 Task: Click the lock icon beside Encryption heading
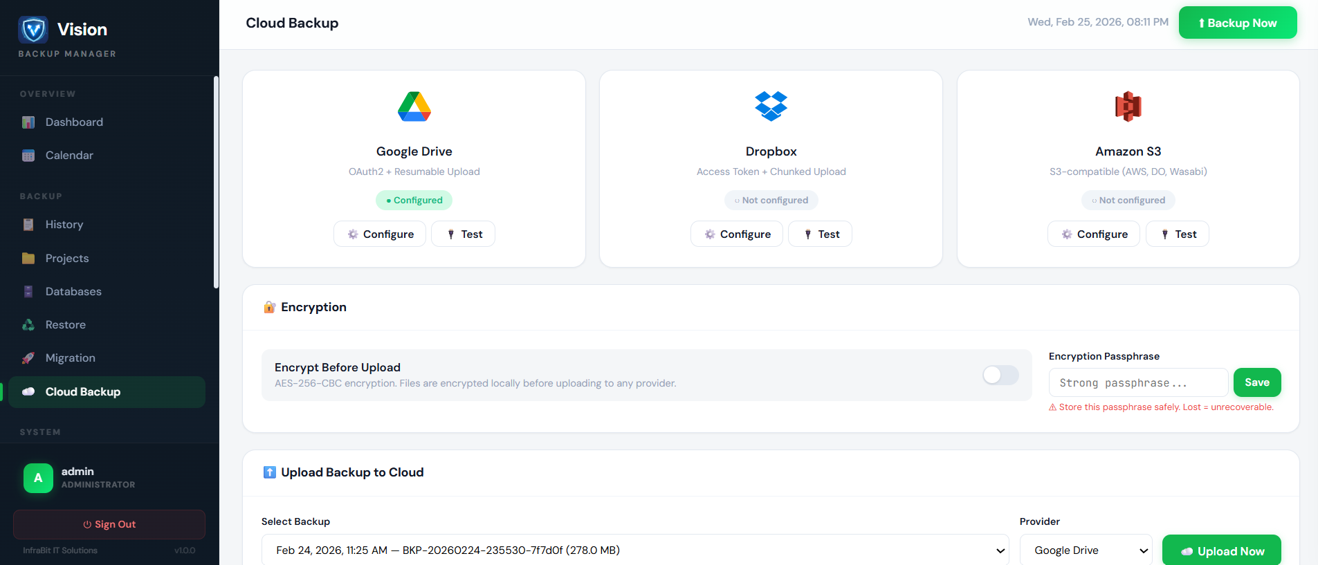[x=270, y=307]
